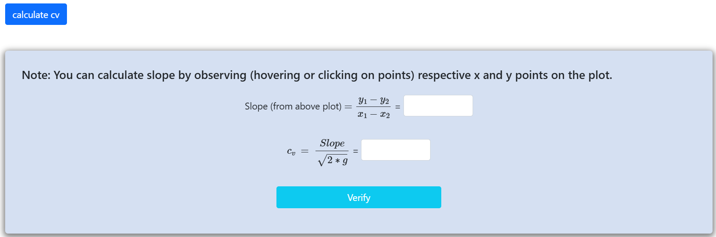Click the equals sign after 'above plot)'
The height and width of the screenshot is (237, 716).
pos(348,106)
